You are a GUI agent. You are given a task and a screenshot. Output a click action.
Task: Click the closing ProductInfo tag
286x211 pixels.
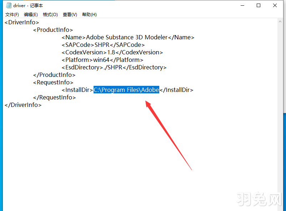pos(54,75)
